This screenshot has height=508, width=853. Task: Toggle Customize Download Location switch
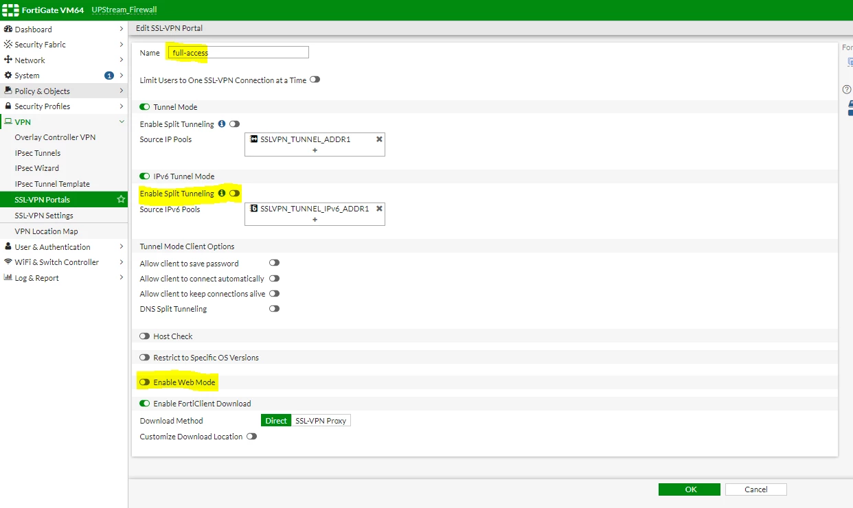click(x=252, y=437)
